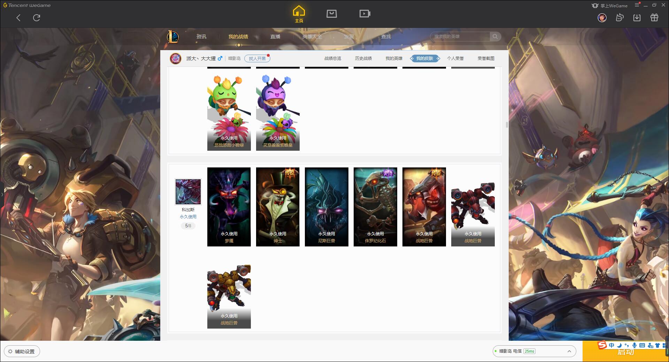Switch to the 资讯 tab

[x=201, y=37]
